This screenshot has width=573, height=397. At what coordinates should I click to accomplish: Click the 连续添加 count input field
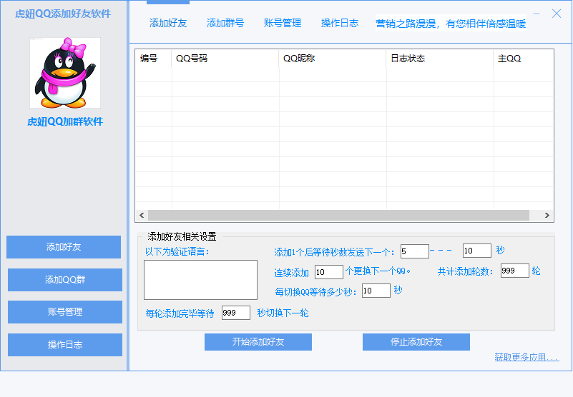[329, 272]
